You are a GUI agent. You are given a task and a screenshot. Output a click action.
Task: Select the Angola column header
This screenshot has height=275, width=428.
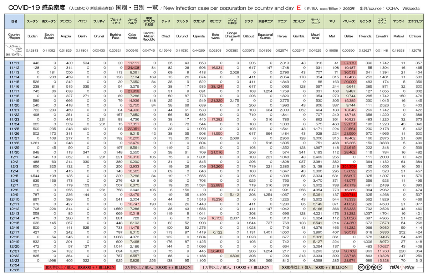coord(66,36)
